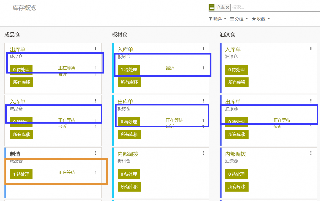The width and height of the screenshot is (320, 201).
Task: Open 内部调拨 title in 油漆仓 column
Action: 236,154
